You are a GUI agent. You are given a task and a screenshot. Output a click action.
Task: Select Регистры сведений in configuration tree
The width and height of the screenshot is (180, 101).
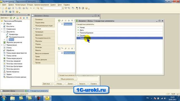pyautogui.click(x=13, y=61)
